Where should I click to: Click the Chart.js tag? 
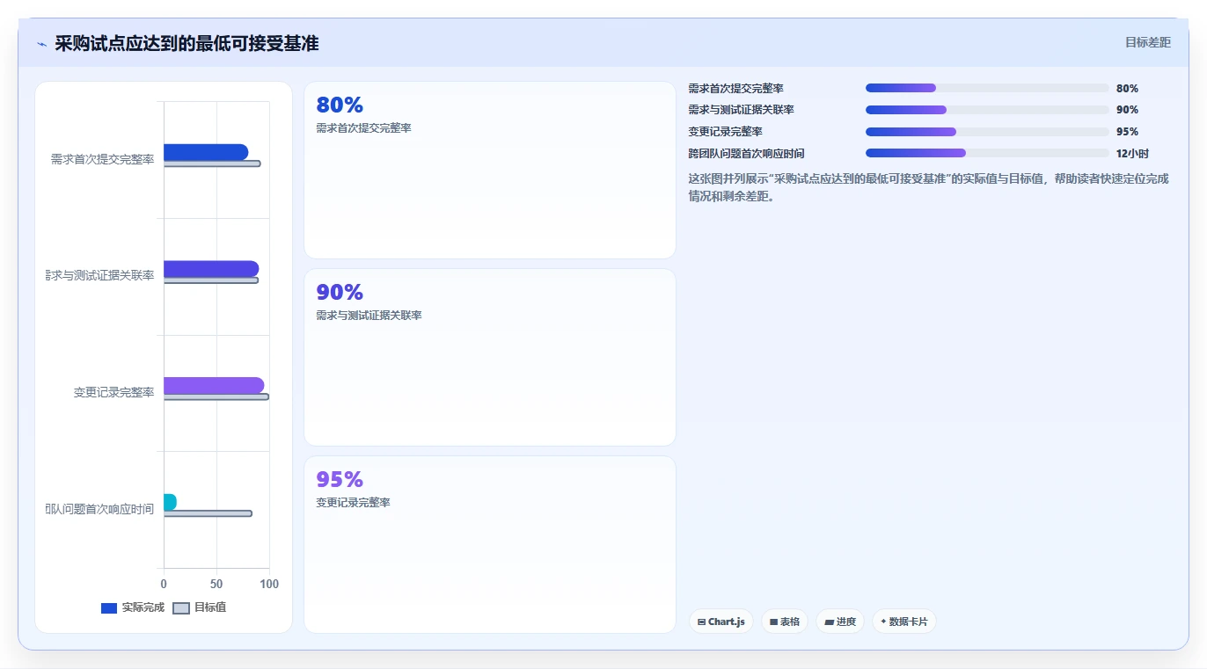tap(721, 622)
